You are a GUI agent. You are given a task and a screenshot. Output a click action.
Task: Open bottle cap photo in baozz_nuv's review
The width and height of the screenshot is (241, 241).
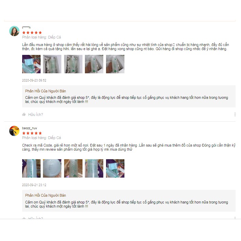pyautogui.click(x=52, y=168)
